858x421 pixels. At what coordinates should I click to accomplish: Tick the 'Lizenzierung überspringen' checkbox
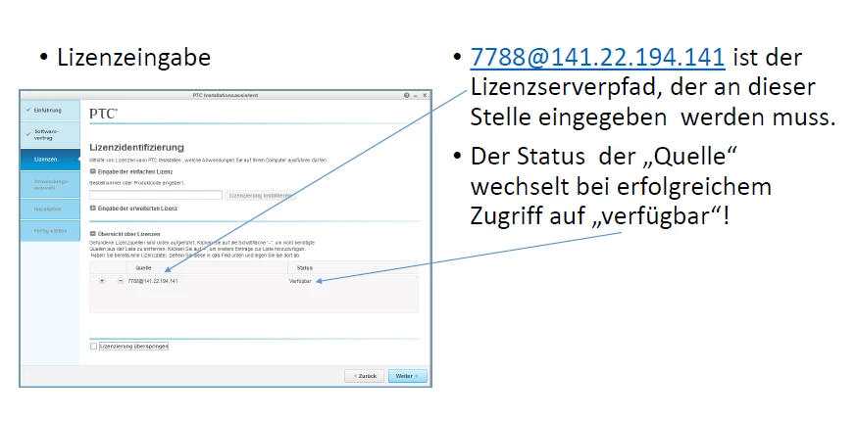coord(93,347)
